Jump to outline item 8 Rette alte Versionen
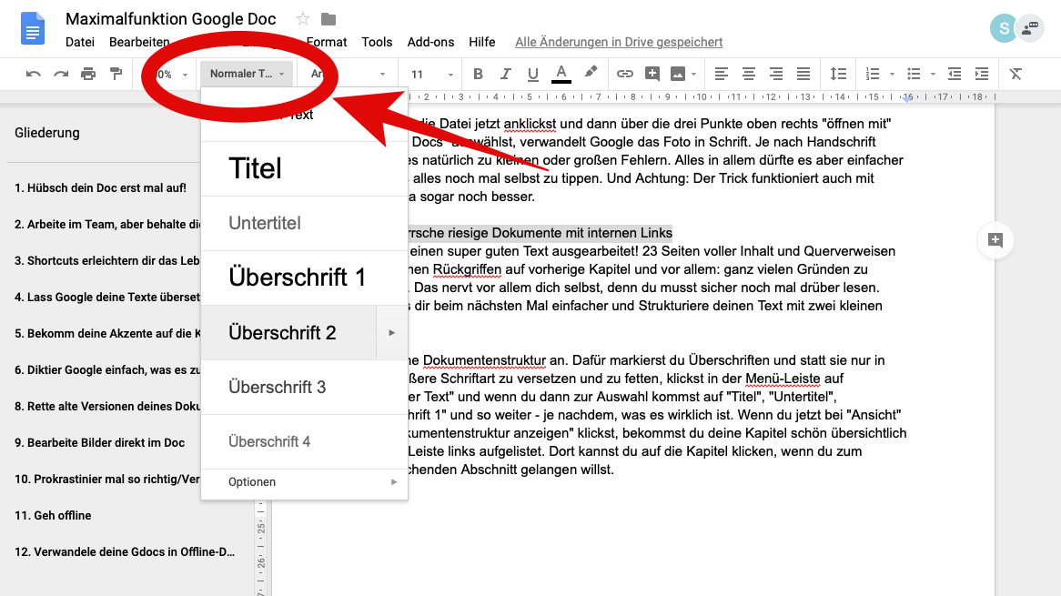1061x596 pixels. [x=107, y=406]
